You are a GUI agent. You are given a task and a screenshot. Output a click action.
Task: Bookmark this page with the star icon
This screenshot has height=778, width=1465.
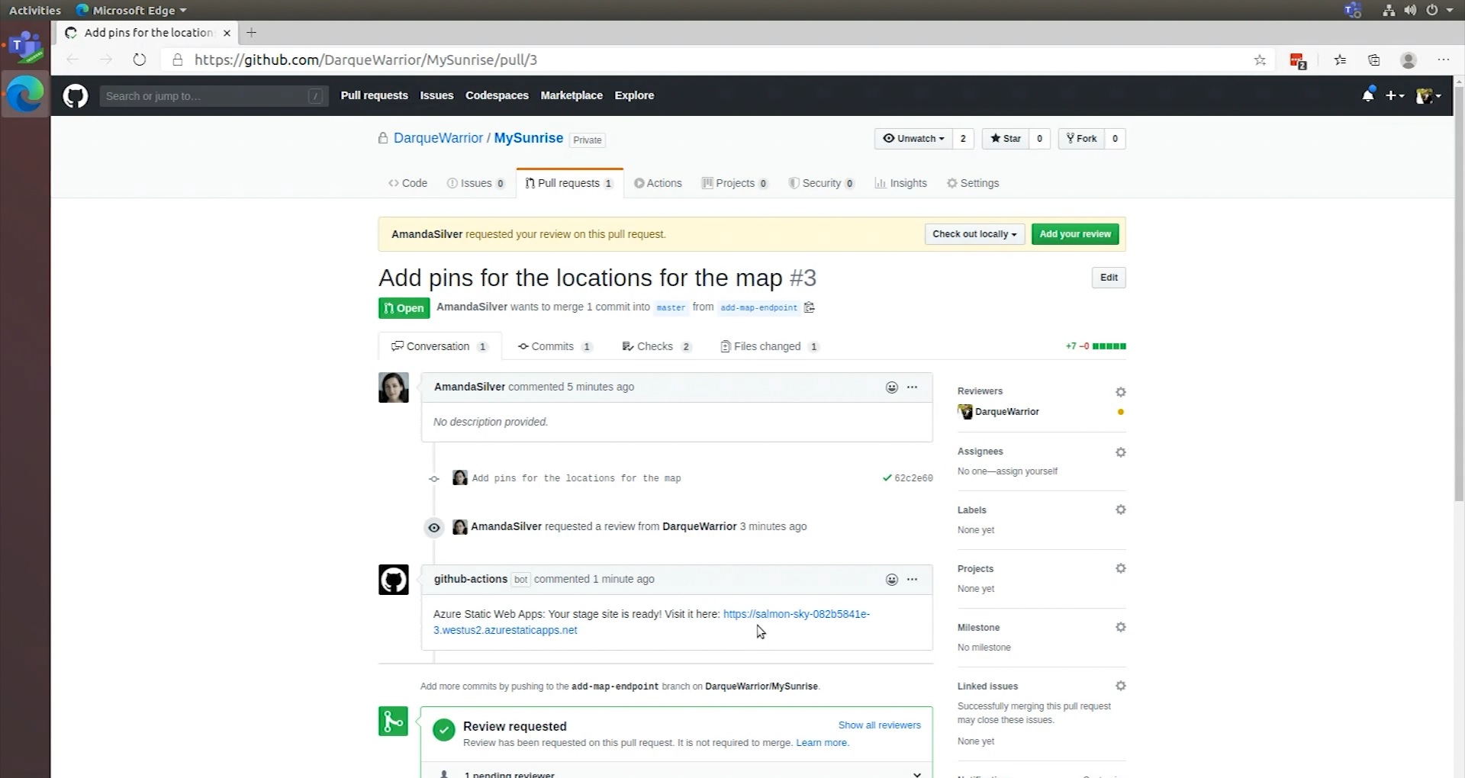click(x=1260, y=59)
